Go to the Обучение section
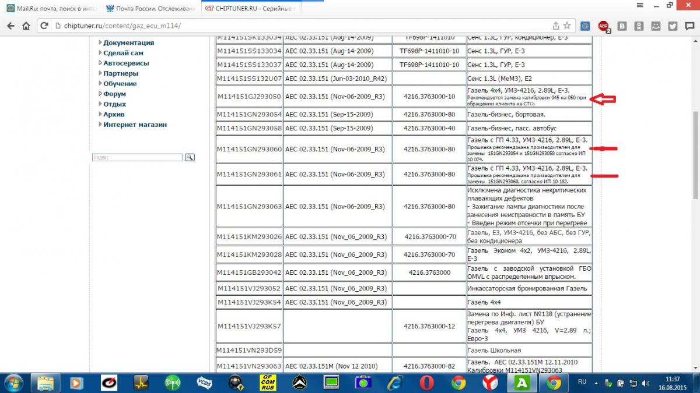700x393 pixels. point(120,84)
